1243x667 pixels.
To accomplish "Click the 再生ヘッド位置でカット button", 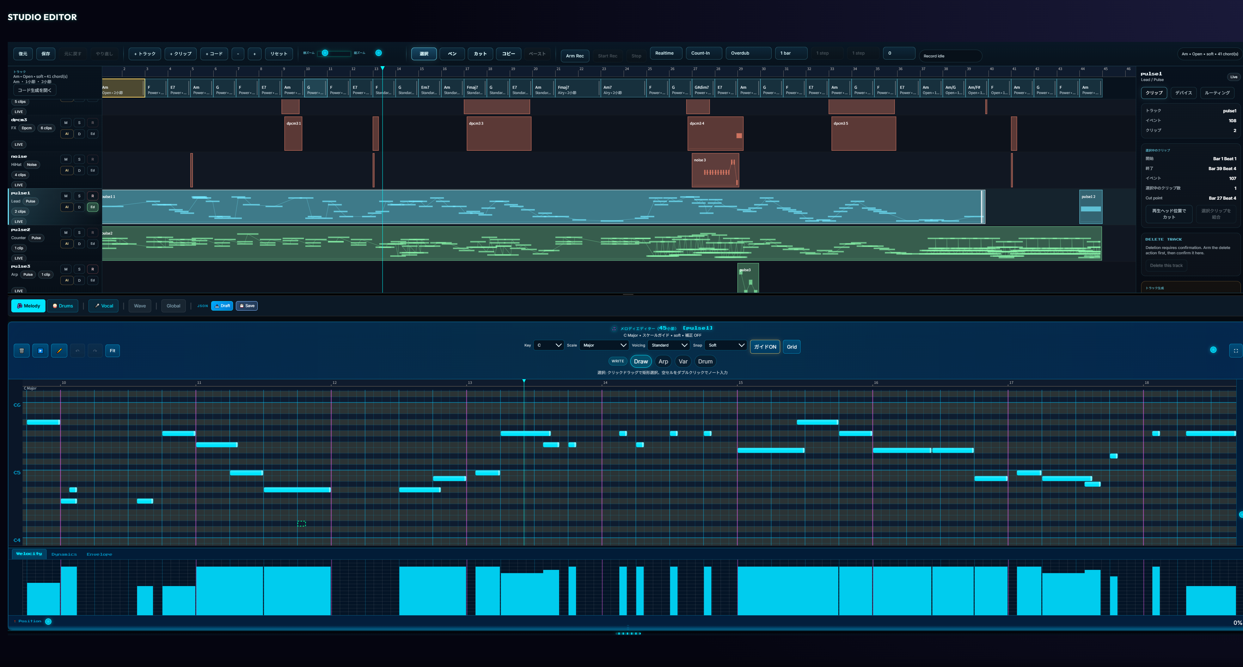I will tap(1169, 214).
